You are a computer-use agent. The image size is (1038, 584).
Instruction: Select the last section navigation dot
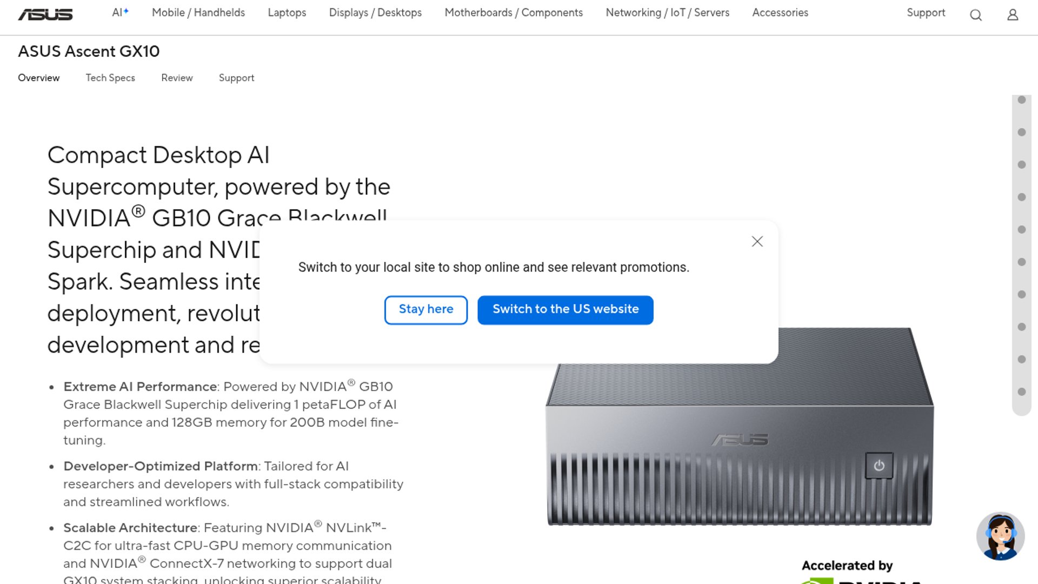tap(1022, 392)
